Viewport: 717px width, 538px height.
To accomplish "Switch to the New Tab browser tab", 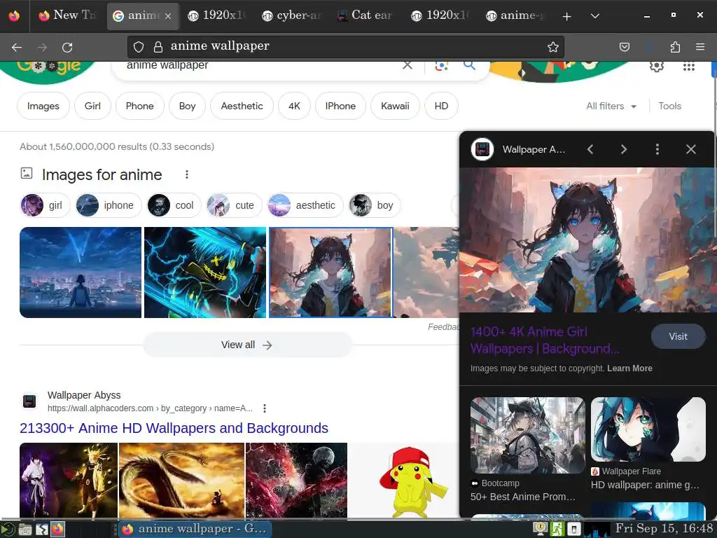I will click(x=68, y=15).
